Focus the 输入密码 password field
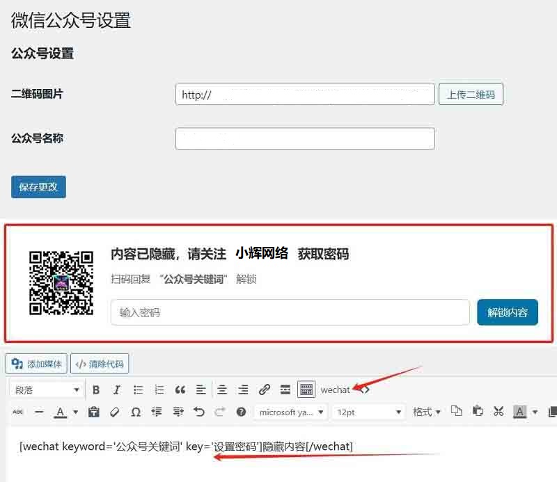 tap(290, 312)
